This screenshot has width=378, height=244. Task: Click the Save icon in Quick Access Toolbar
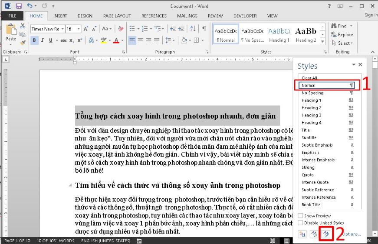click(19, 6)
